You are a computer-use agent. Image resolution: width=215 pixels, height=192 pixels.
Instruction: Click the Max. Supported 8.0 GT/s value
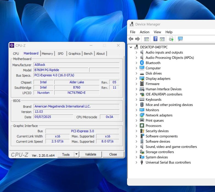pyautogui.click(x=108, y=141)
